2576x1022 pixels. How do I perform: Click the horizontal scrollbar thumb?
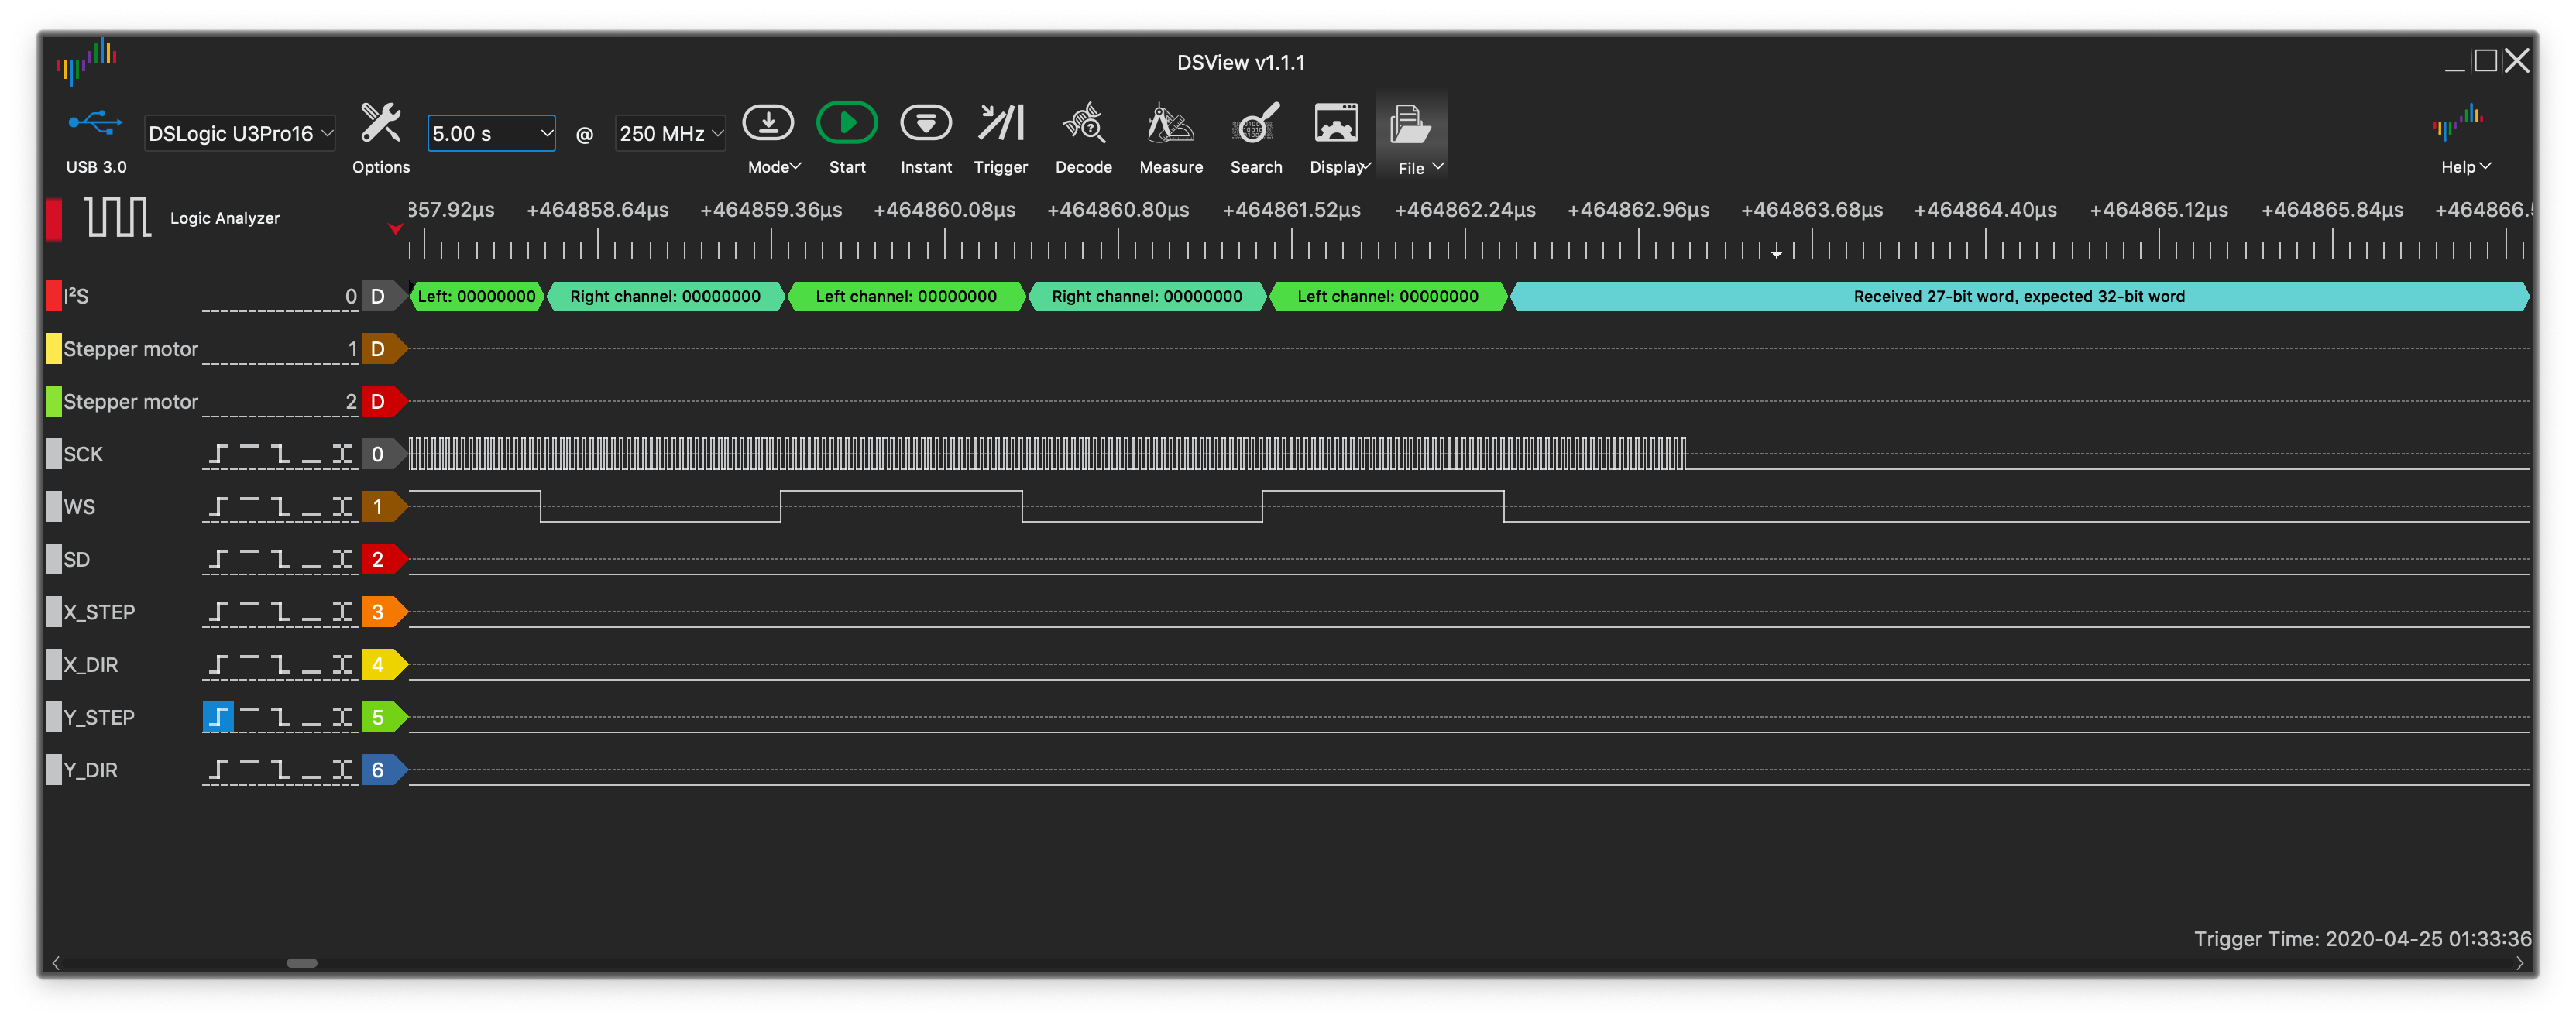click(x=301, y=963)
